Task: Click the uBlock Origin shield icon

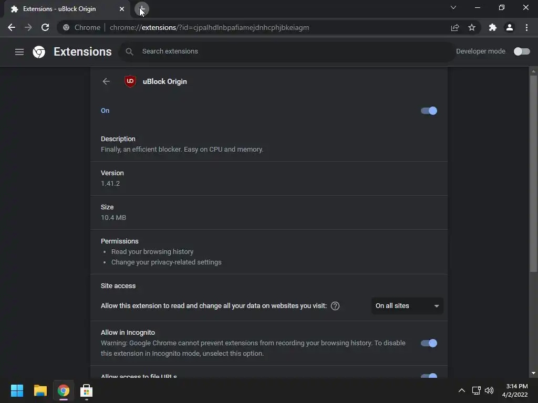Action: point(130,81)
